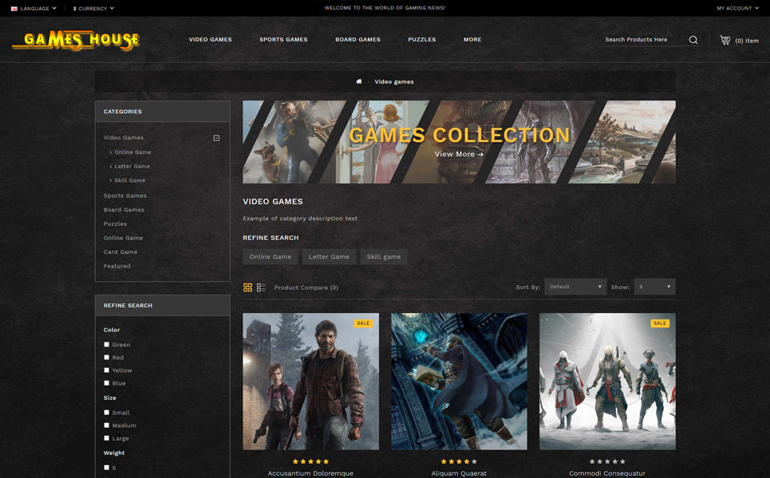Open the Commodi Consequatur product image
This screenshot has height=478, width=770.
[607, 382]
